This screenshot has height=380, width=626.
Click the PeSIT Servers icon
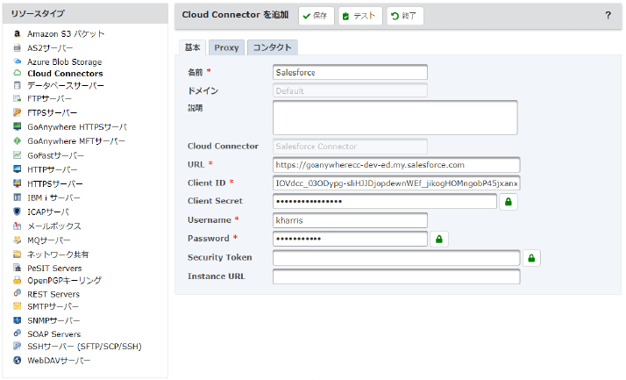18,268
